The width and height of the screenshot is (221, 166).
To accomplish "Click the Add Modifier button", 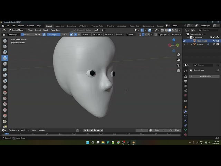I will tap(204, 76).
